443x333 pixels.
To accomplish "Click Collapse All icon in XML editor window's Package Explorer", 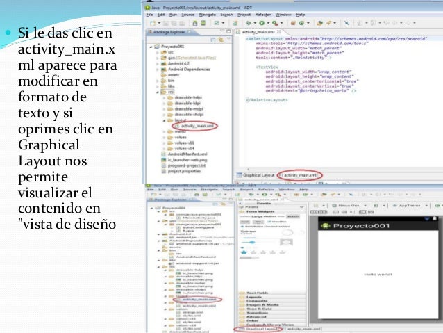I will pyautogui.click(x=213, y=40).
